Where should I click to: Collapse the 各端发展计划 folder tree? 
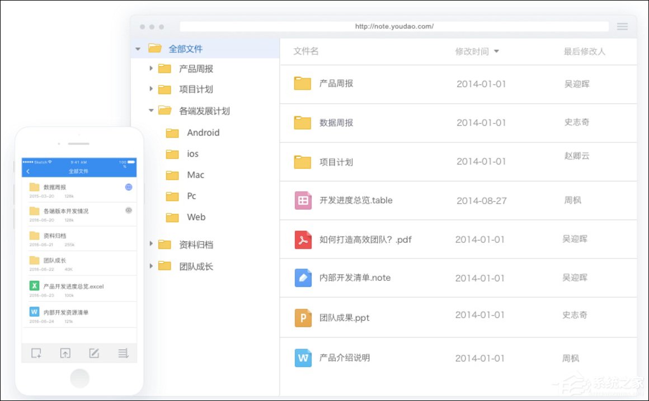150,110
